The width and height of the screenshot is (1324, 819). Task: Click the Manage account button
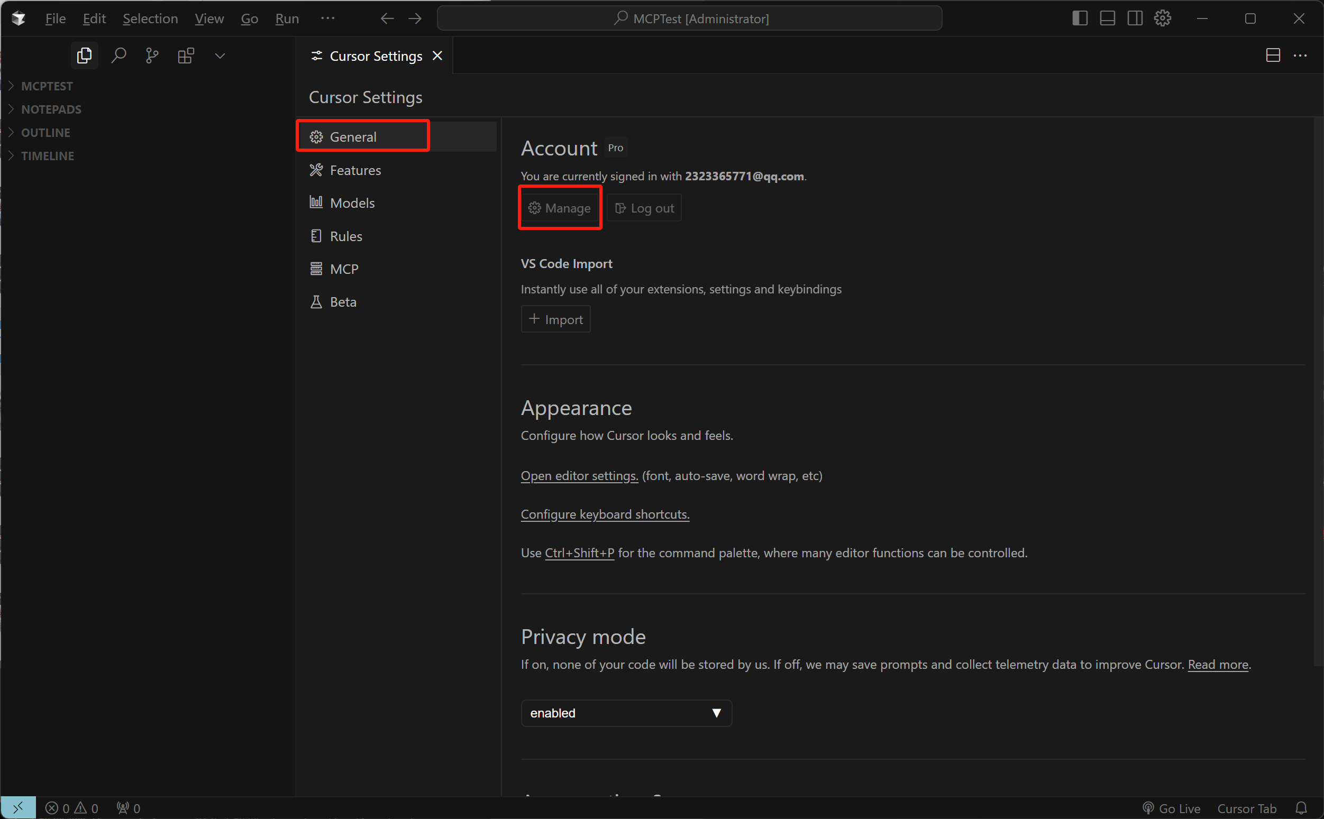click(x=560, y=208)
